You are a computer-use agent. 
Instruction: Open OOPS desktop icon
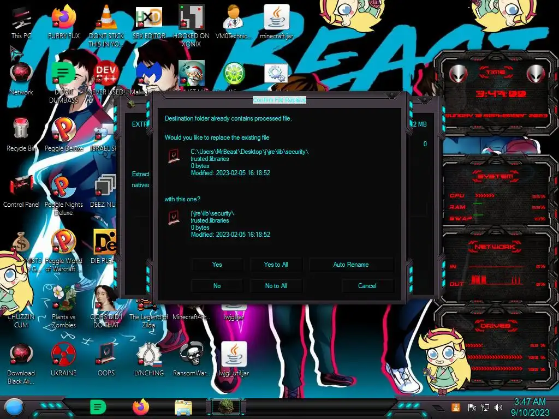(106, 359)
